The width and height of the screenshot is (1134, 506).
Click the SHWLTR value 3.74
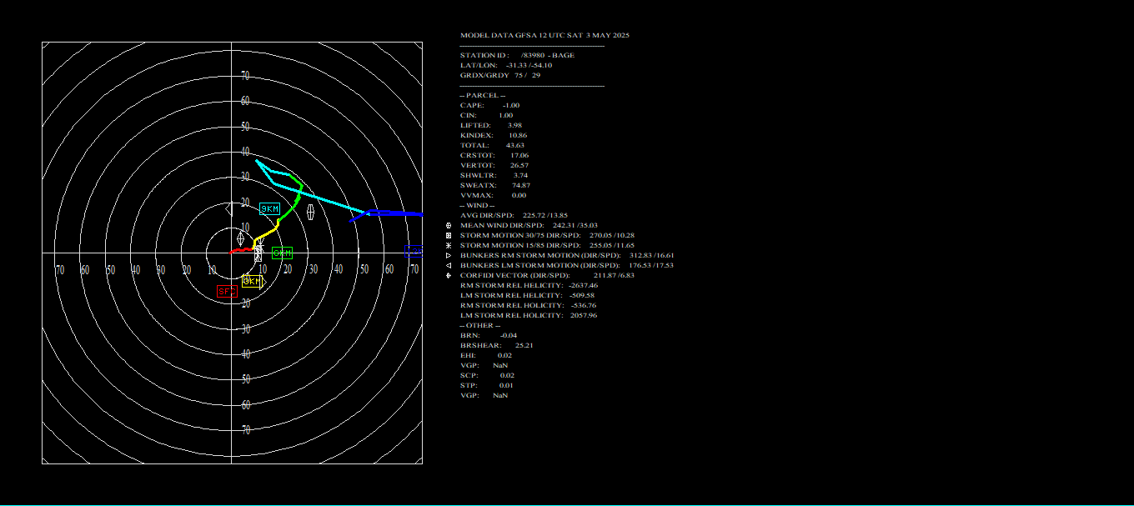[520, 175]
